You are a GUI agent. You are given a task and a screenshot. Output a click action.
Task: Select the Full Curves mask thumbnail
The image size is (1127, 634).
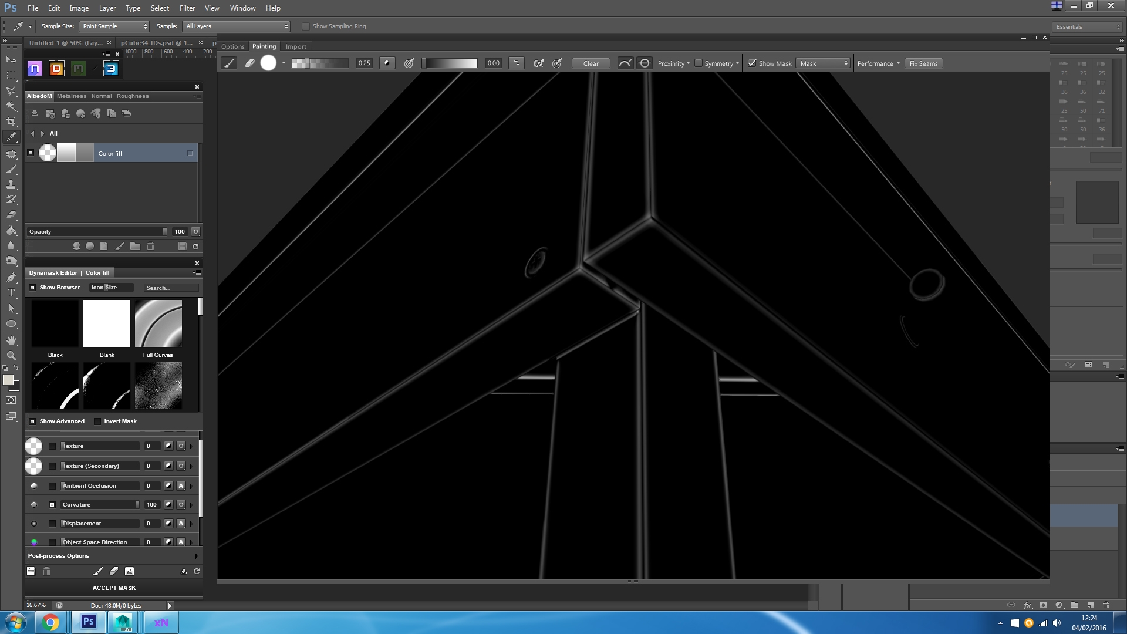point(158,323)
